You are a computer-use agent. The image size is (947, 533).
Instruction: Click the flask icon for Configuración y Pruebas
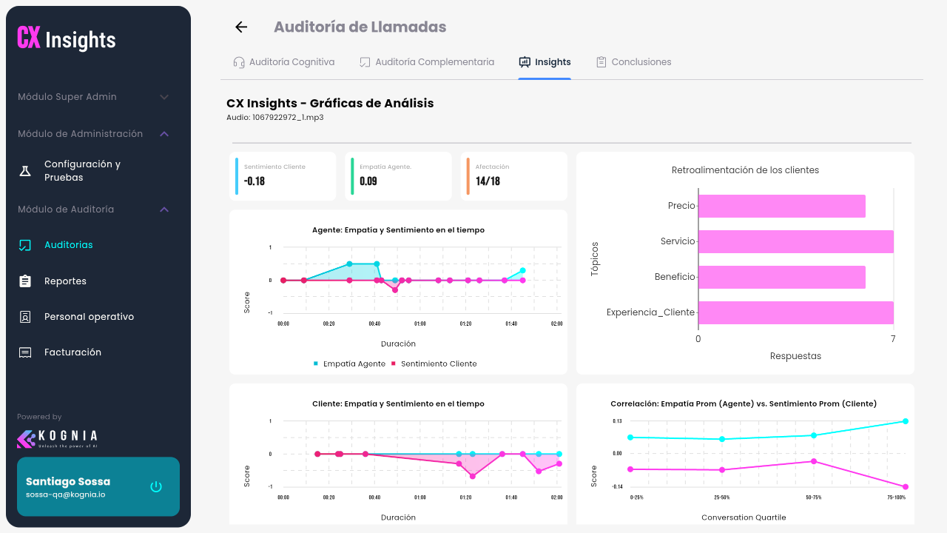tap(25, 171)
